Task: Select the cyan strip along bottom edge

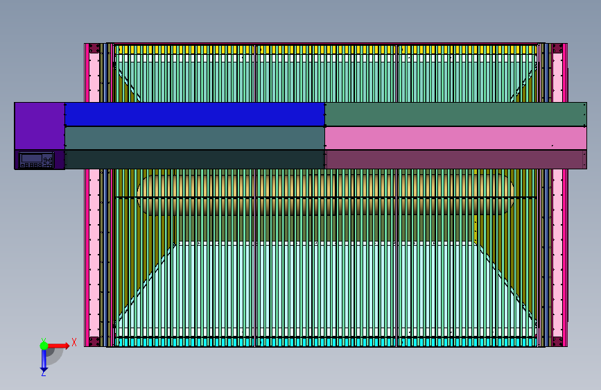Action: coord(326,342)
